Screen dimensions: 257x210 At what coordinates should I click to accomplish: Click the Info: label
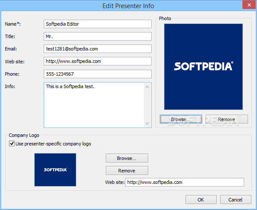coord(10,86)
